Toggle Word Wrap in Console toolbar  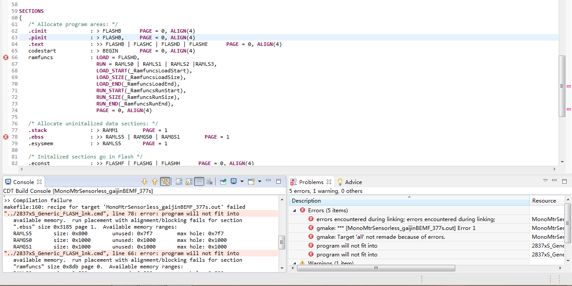coord(199,181)
